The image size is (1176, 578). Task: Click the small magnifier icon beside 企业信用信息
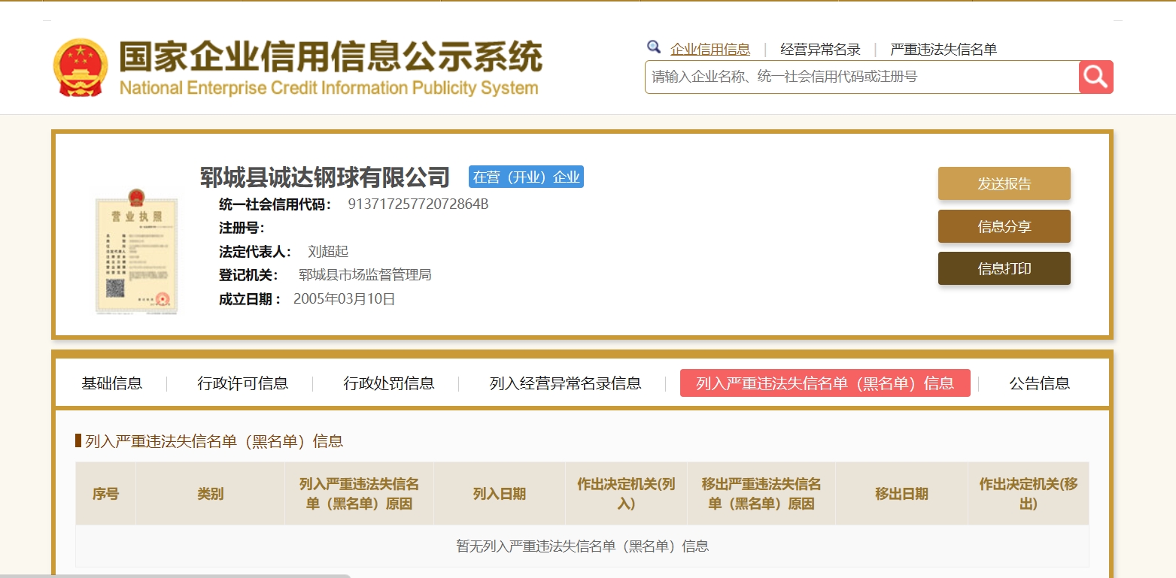pos(653,47)
